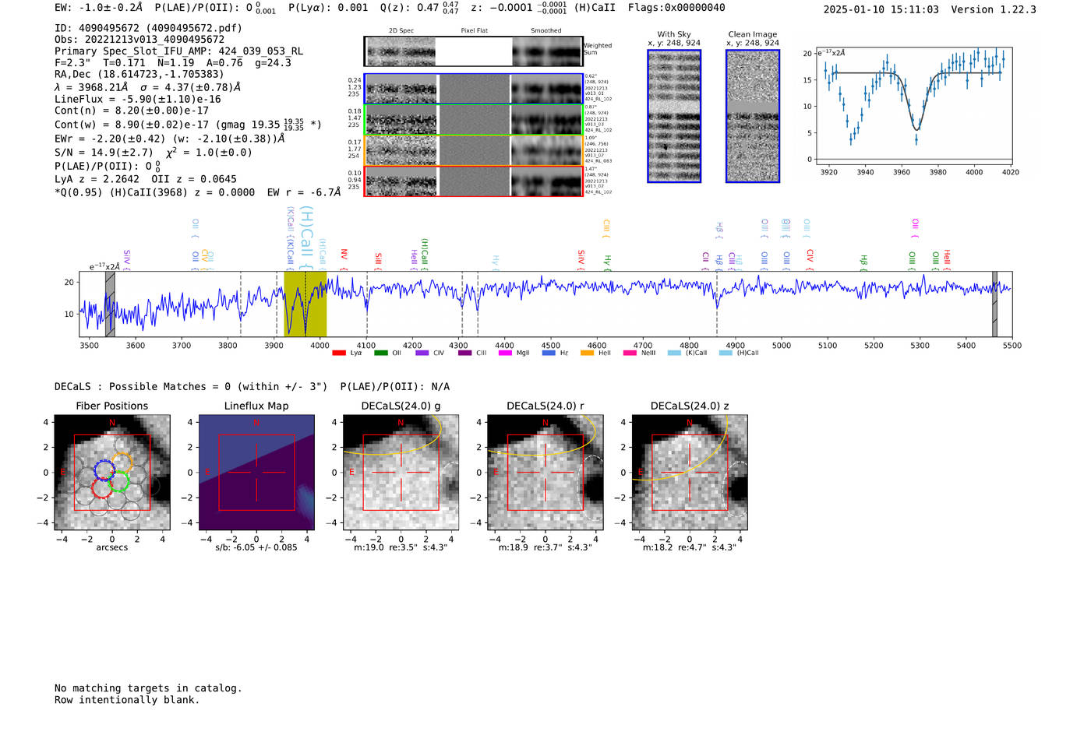Click the orange HeII legend swatch

(588, 353)
